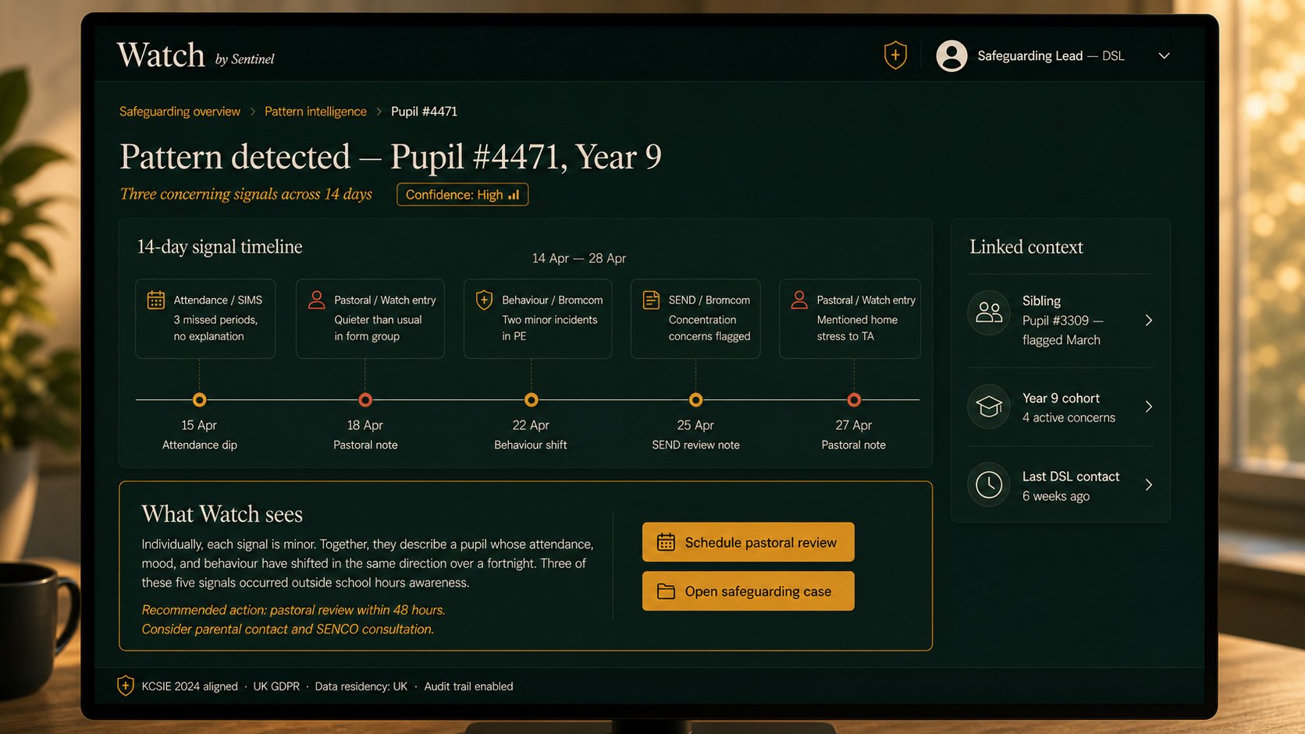Click the Linked context heading
1305x734 pixels.
[1026, 246]
